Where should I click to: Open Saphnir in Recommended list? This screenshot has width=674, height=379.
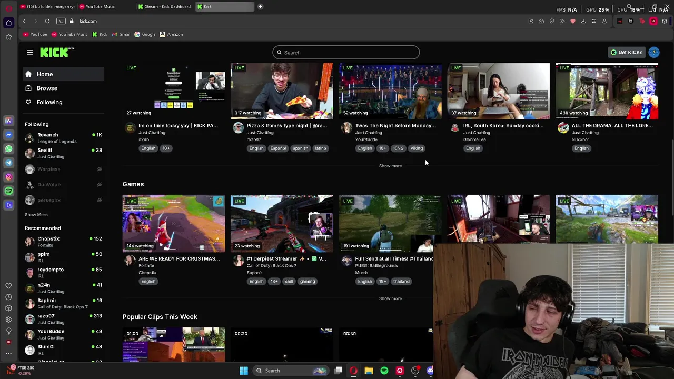pos(63,303)
